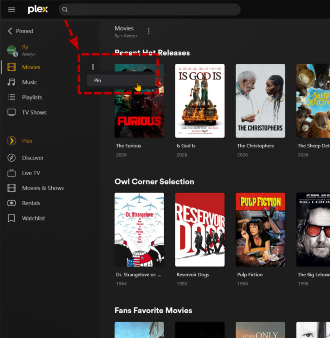Click the Discover compass icon
Screen dimensions: 330x338
coord(11,158)
